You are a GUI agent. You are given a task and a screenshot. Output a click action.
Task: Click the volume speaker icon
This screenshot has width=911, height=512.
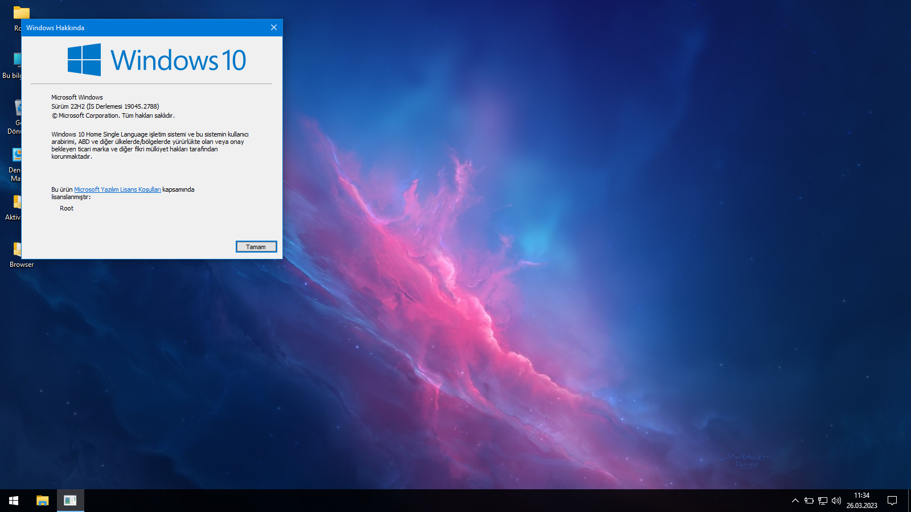tap(836, 501)
